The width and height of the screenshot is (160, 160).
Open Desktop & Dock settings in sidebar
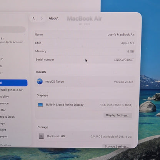point(7,117)
